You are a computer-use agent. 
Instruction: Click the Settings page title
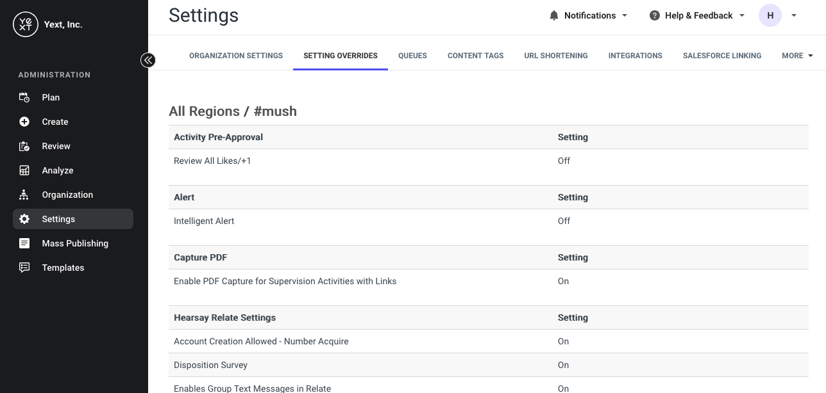204,15
